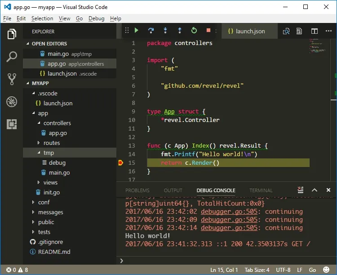This screenshot has width=337, height=275.
Task: Split the editor
Action: click(315, 31)
